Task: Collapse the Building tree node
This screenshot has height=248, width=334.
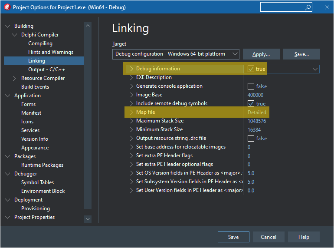Action: pos(8,26)
